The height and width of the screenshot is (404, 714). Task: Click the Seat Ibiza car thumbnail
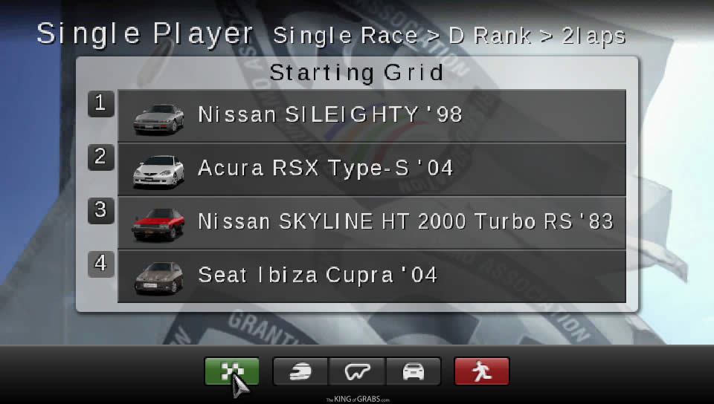click(158, 278)
